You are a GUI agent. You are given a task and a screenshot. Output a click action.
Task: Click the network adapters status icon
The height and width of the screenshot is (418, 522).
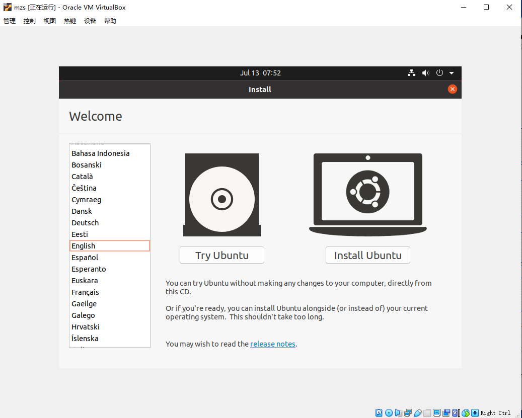click(x=408, y=412)
